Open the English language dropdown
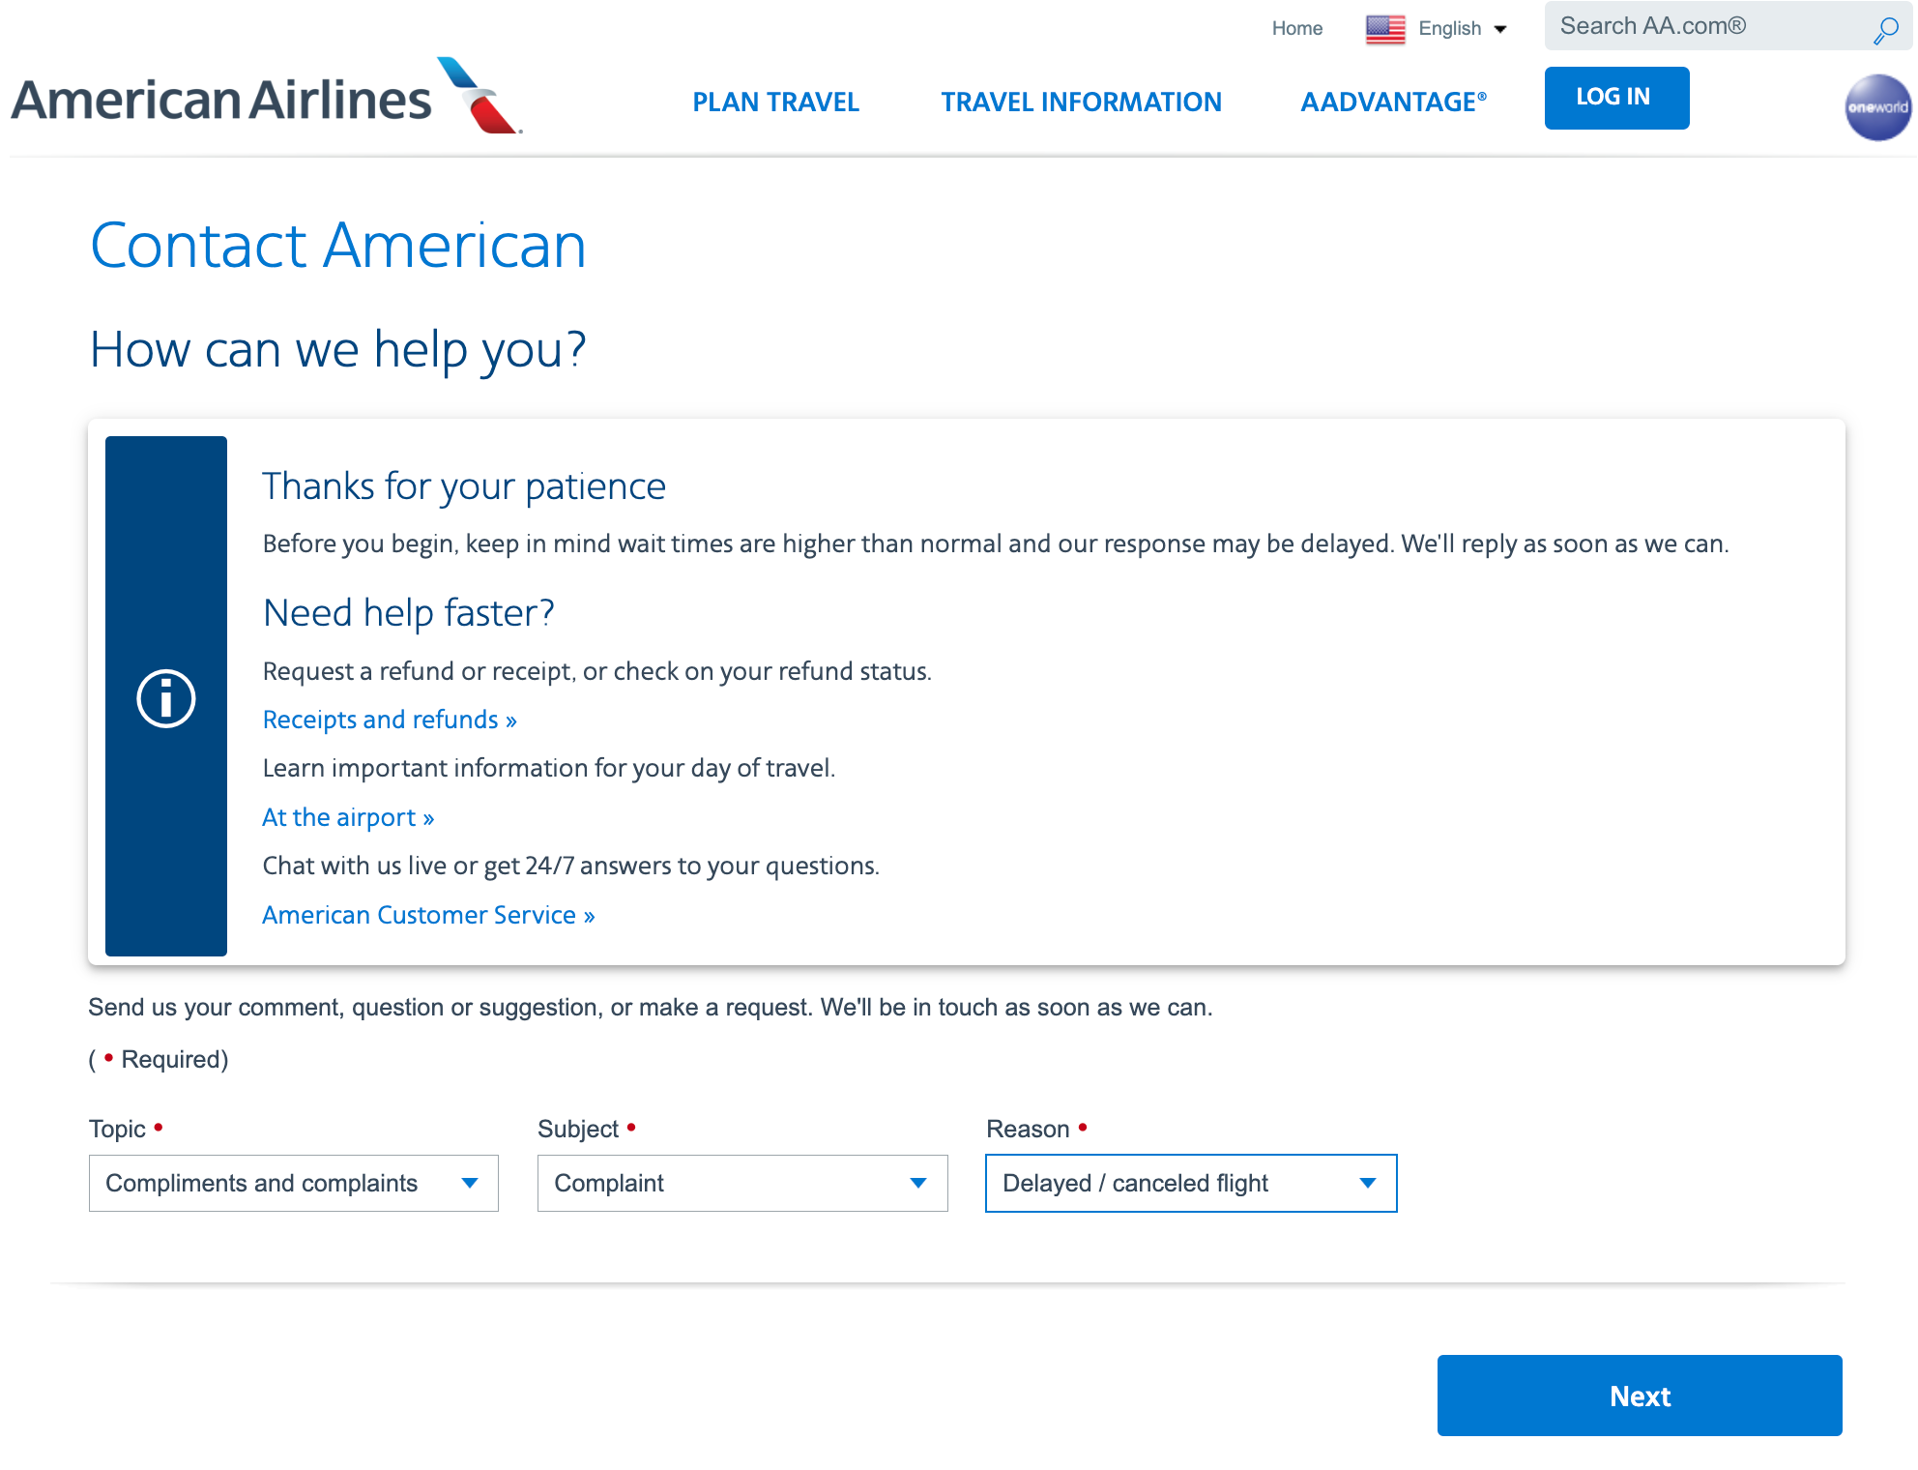The height and width of the screenshot is (1470, 1918). [x=1462, y=29]
